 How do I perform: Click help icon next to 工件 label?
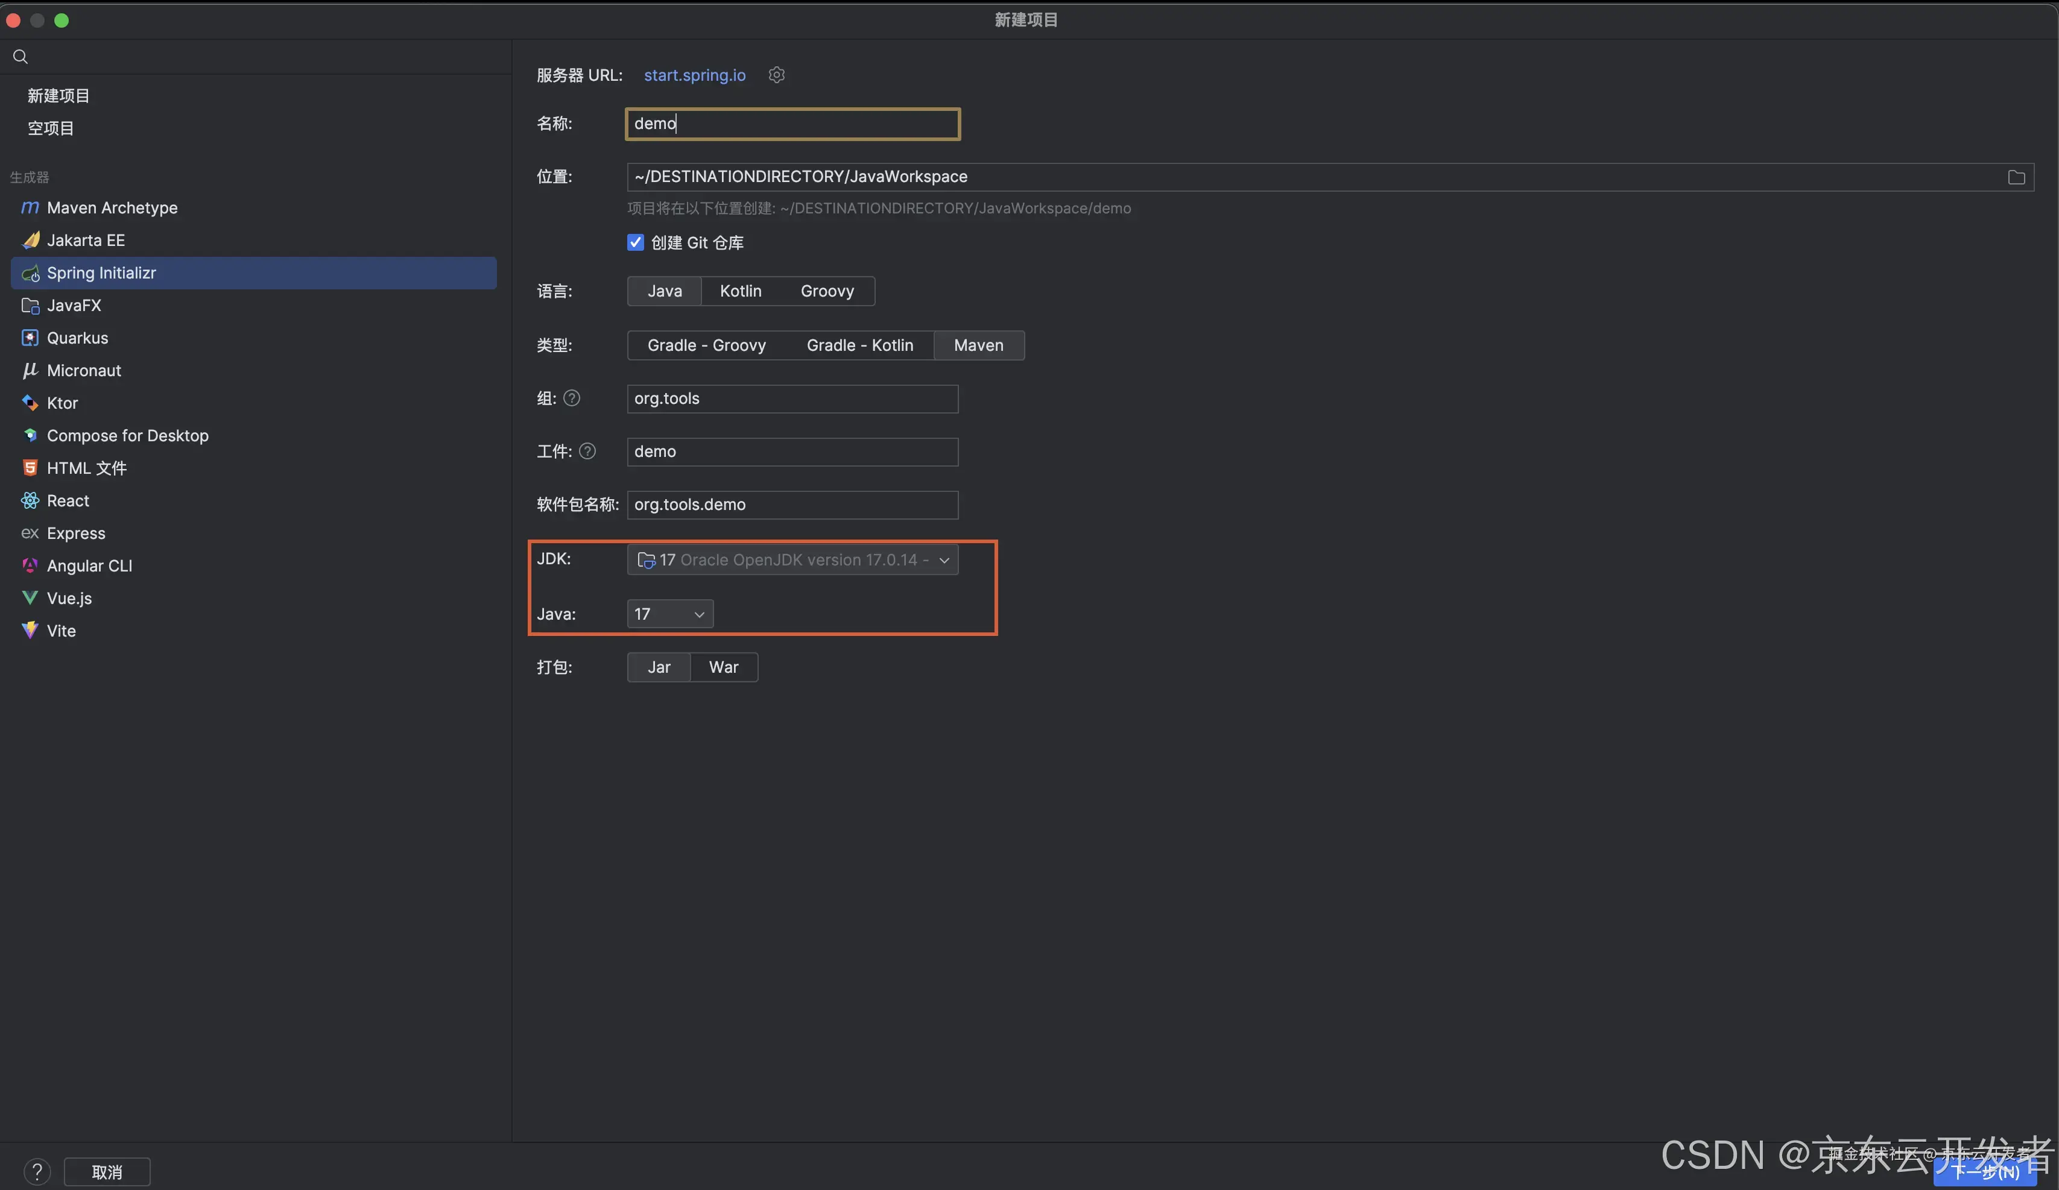point(587,452)
